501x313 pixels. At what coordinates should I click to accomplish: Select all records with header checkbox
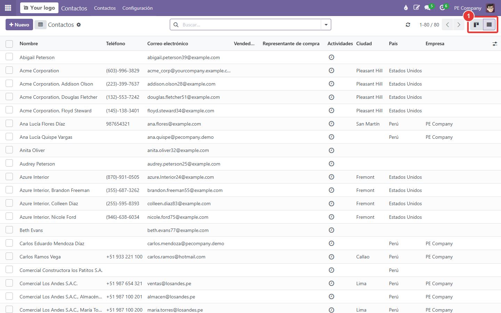(x=9, y=44)
